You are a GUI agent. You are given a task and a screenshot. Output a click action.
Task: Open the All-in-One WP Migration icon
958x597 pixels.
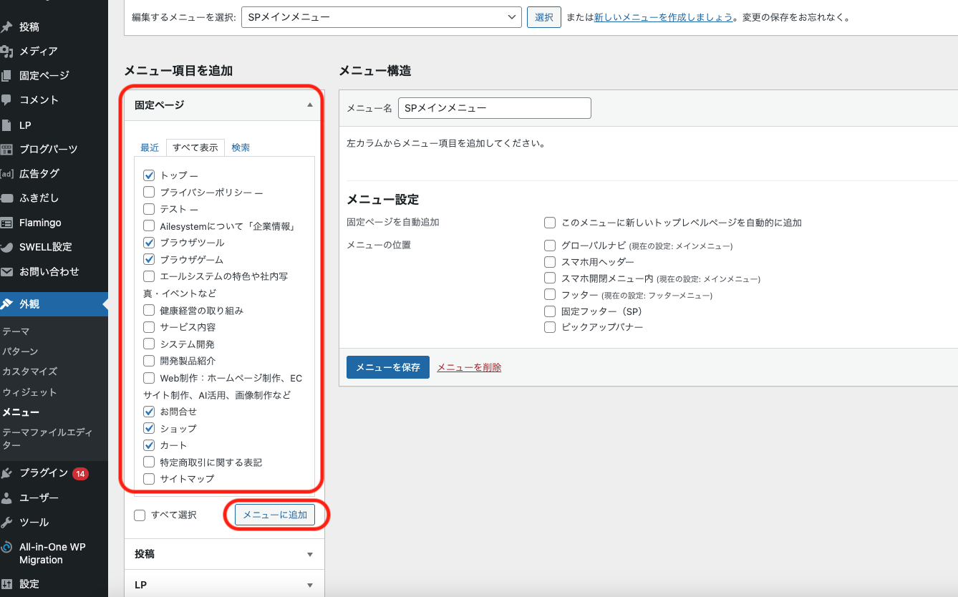(6, 547)
